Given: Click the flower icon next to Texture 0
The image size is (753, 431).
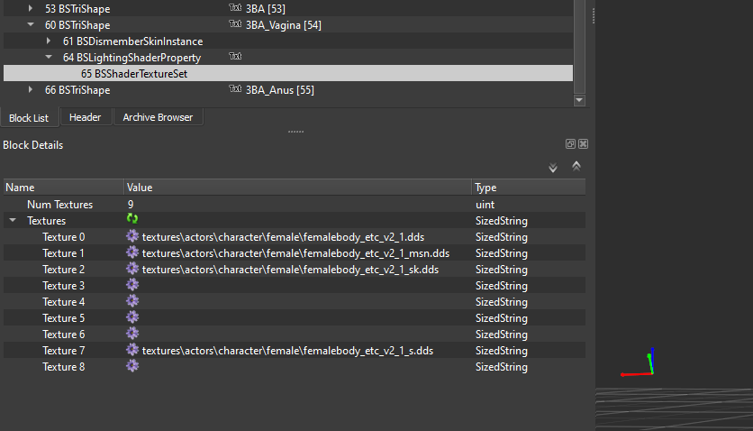Looking at the screenshot, I should pos(132,236).
